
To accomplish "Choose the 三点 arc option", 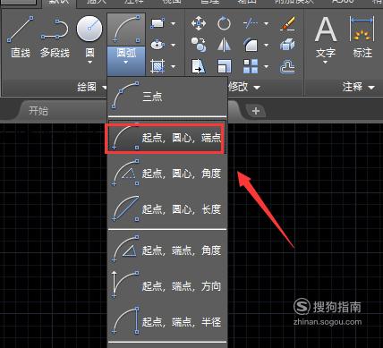I will pyautogui.click(x=167, y=96).
